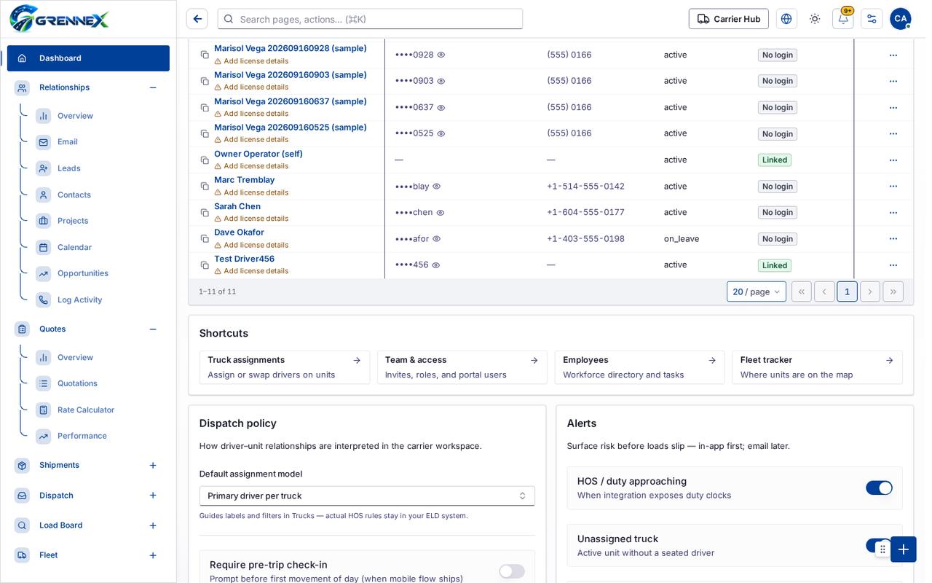Open the 20 / page size dropdown
Screen dimensions: 932x583
[x=757, y=291]
